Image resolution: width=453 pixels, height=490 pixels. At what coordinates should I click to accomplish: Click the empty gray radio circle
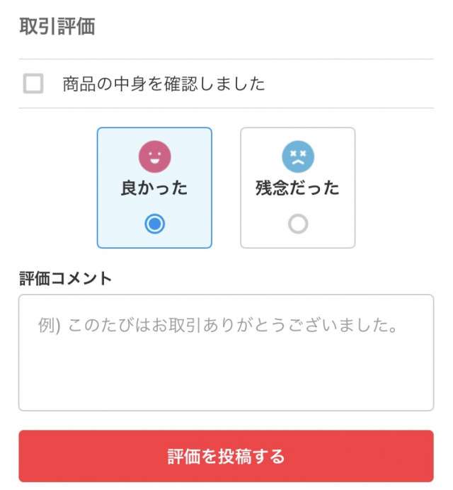coord(298,224)
